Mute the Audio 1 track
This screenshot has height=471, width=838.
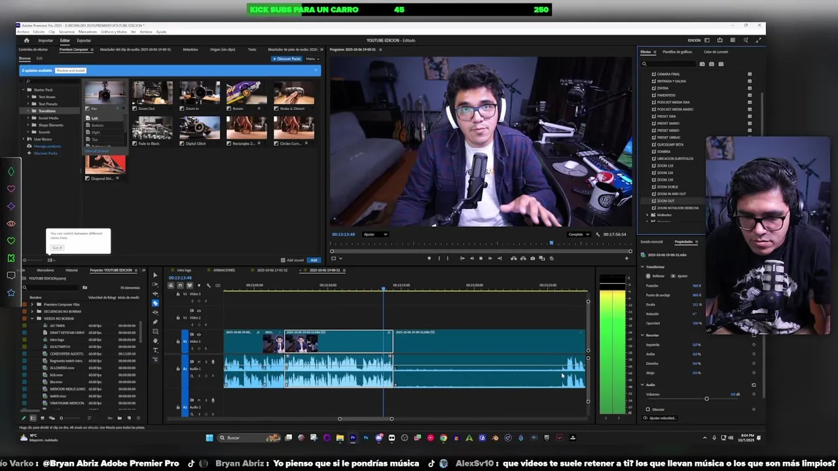[x=199, y=362]
